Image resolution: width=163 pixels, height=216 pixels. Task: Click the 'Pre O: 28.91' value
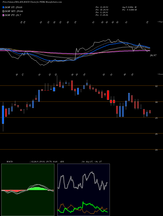click(x=102, y=7)
